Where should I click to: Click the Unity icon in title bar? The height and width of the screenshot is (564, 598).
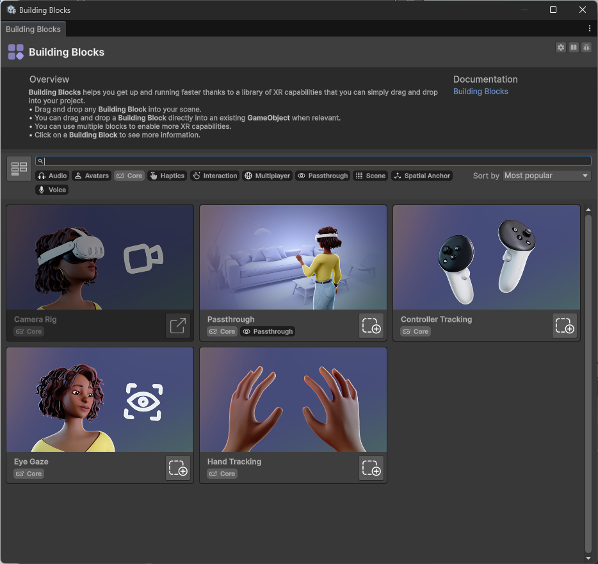pos(12,10)
